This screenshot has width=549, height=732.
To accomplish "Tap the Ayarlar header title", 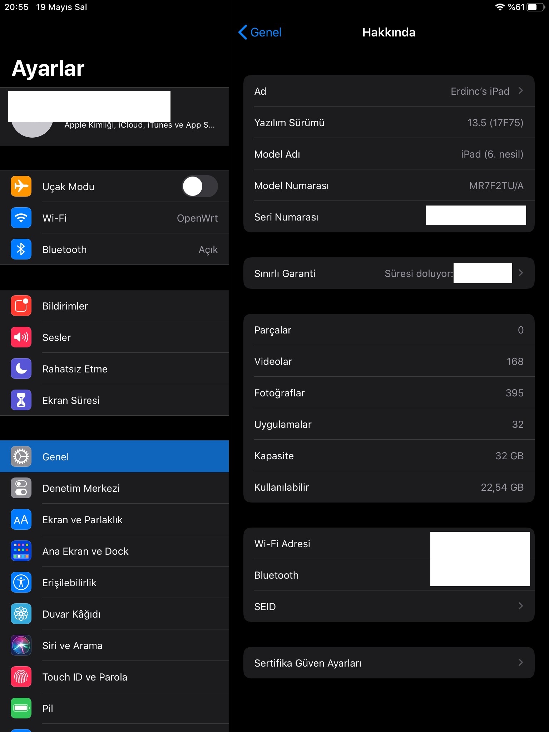I will click(x=48, y=68).
